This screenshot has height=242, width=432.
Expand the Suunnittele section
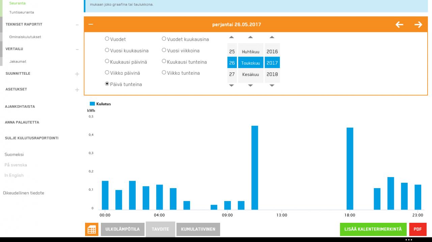click(77, 74)
